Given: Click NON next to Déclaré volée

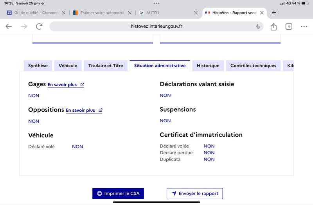Looking at the screenshot, I should click(209, 146).
